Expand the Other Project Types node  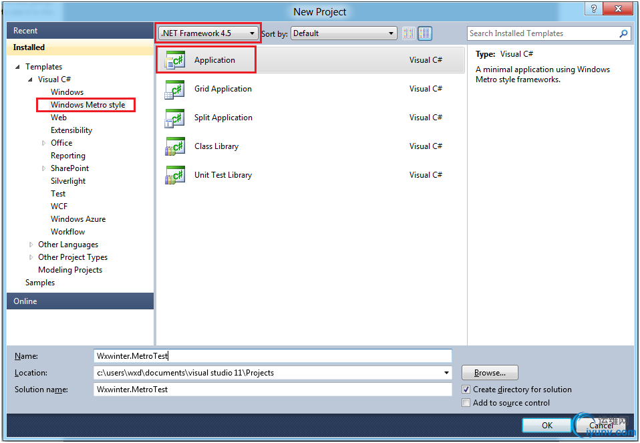pyautogui.click(x=31, y=257)
